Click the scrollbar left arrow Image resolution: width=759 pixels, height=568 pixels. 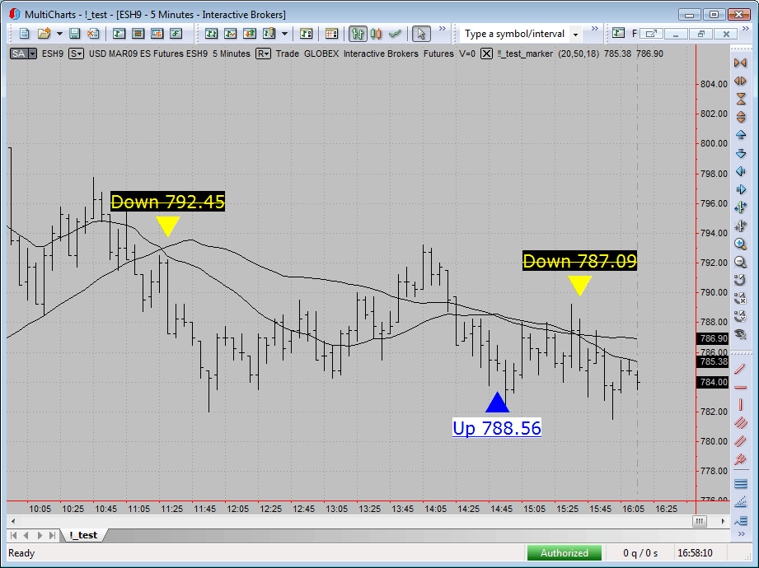[13, 521]
